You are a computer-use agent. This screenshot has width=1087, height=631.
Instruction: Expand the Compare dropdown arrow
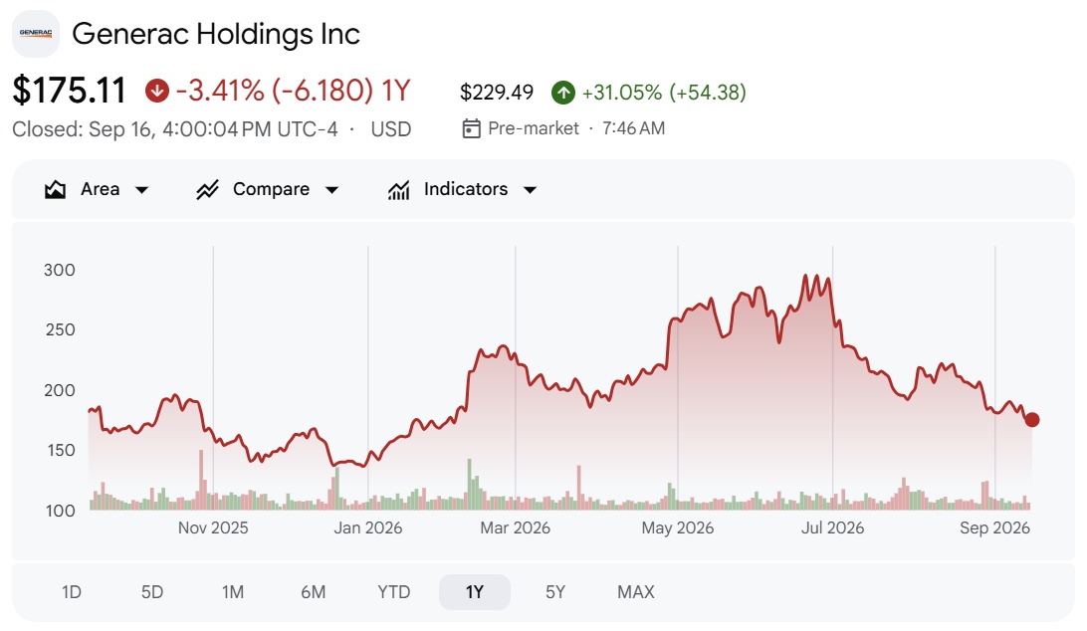(x=332, y=190)
